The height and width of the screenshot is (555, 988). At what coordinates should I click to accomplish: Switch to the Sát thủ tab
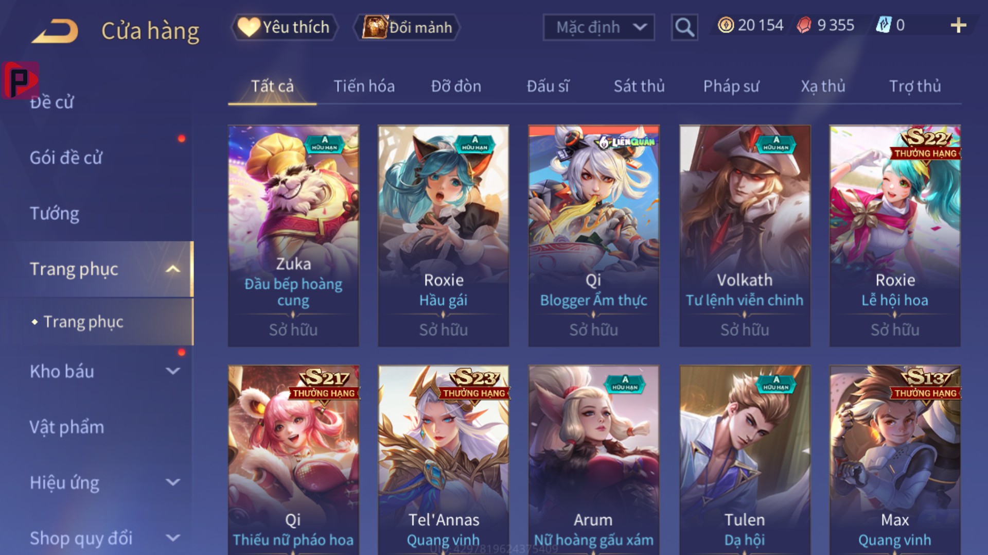click(x=639, y=86)
